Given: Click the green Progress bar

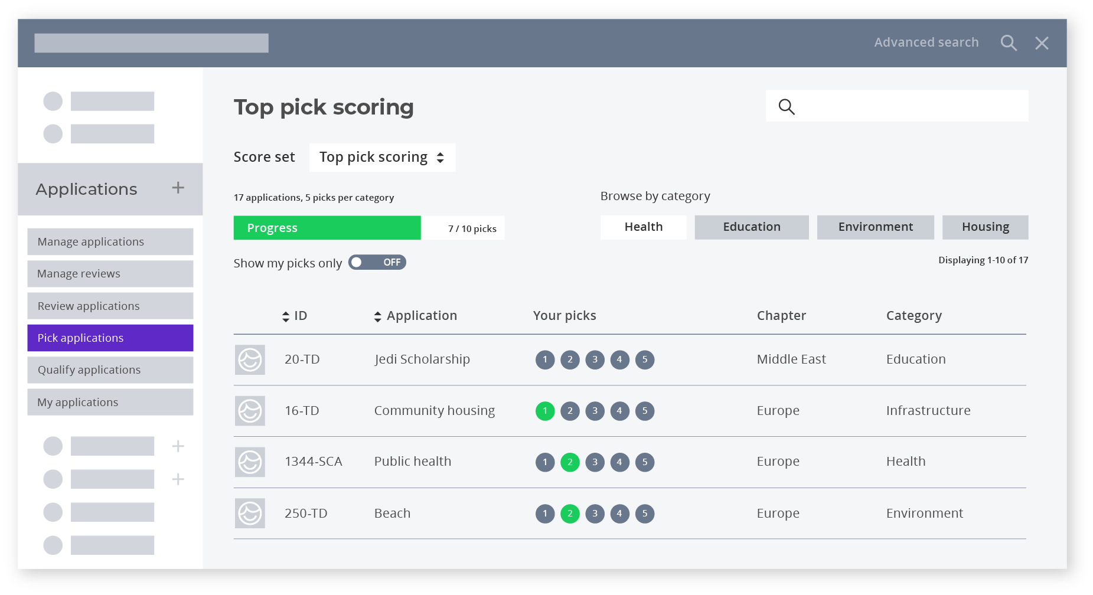Looking at the screenshot, I should point(327,228).
